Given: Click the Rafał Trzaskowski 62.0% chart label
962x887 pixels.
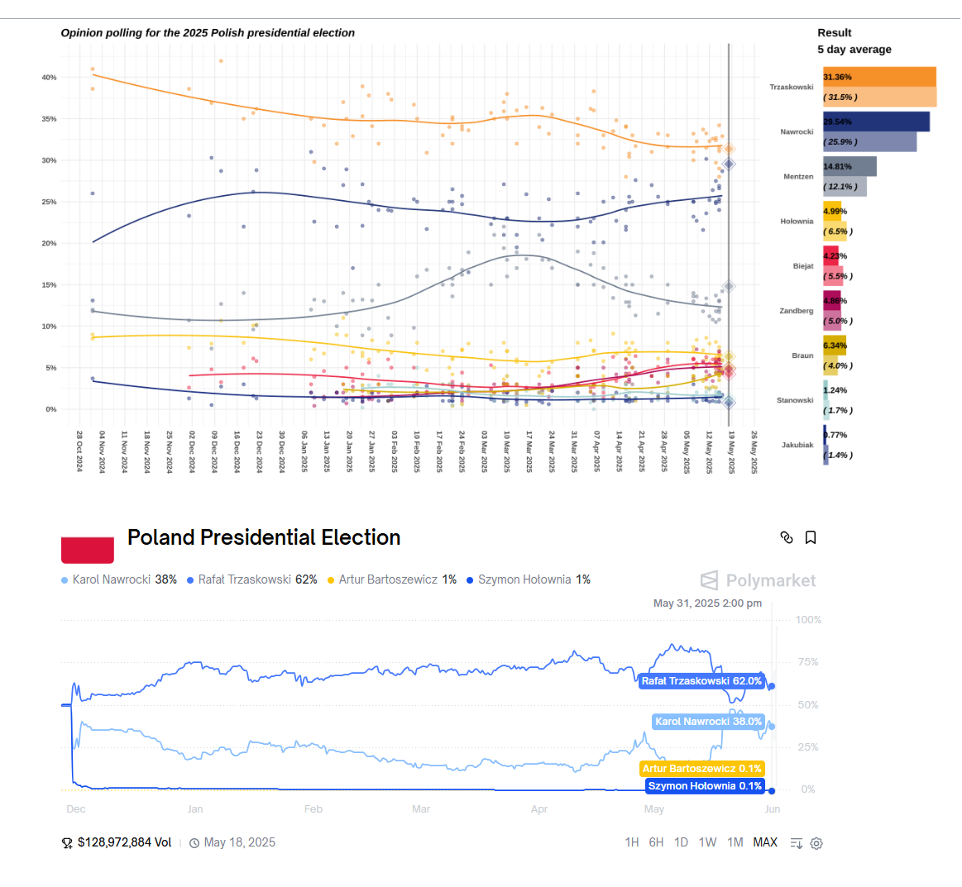Looking at the screenshot, I should 701,681.
